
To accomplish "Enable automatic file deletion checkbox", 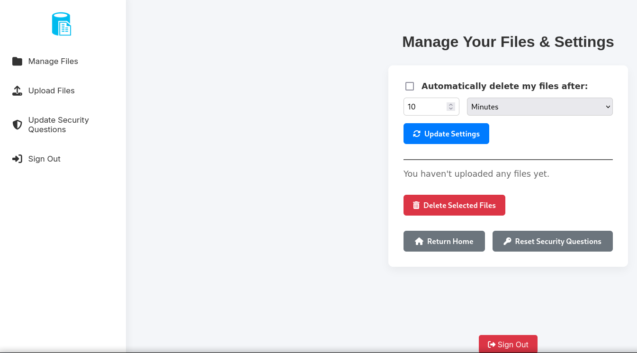I will tap(409, 86).
